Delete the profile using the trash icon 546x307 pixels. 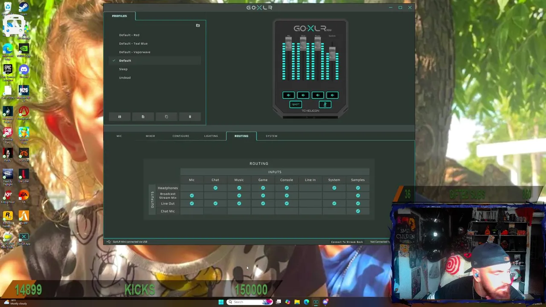click(190, 116)
